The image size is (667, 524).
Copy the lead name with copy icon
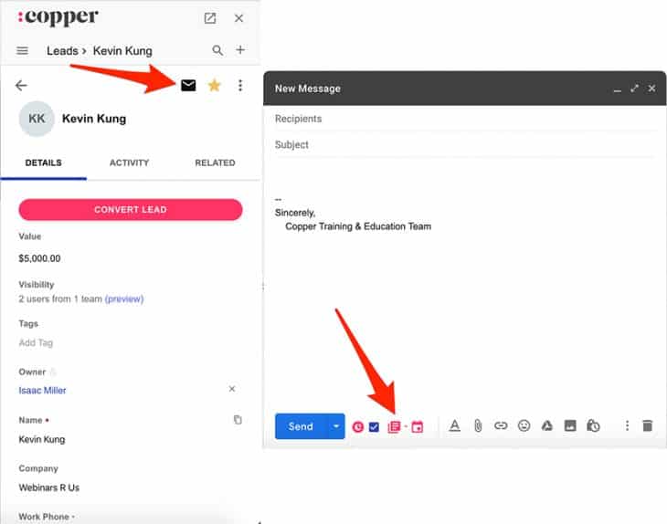(238, 419)
